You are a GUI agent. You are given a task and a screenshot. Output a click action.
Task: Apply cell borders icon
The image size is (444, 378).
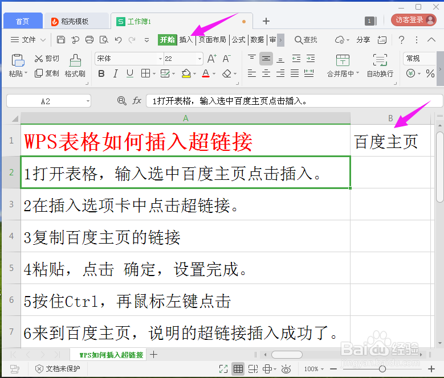145,73
